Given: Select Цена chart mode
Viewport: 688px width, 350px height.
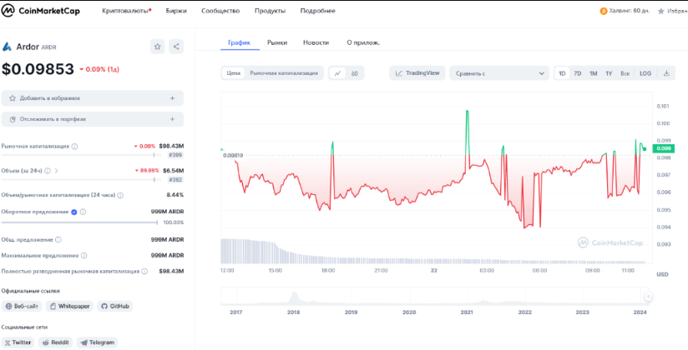Looking at the screenshot, I should coord(234,73).
